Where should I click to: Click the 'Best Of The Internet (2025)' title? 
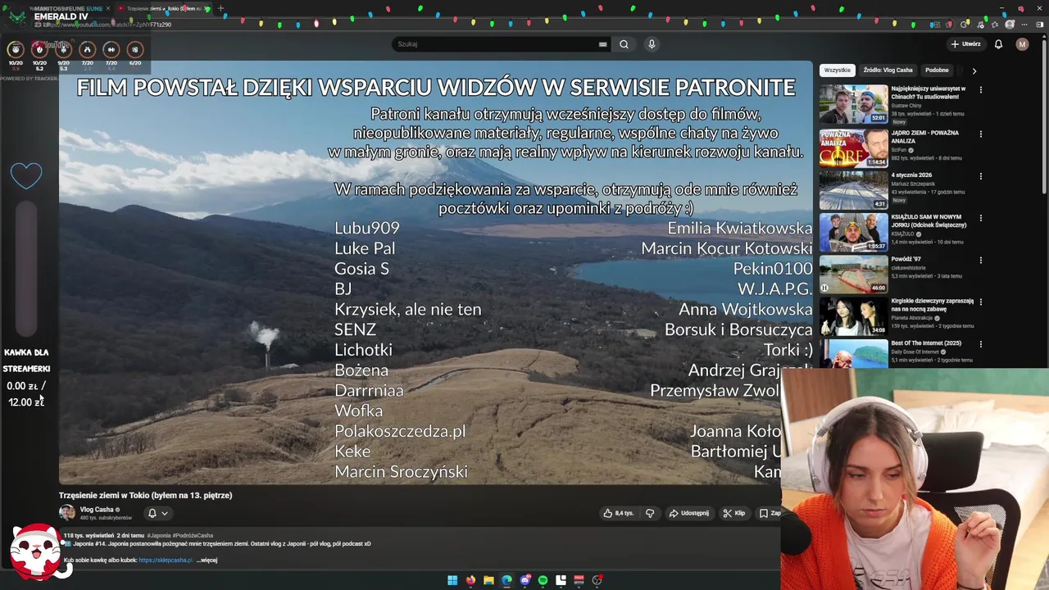point(926,343)
